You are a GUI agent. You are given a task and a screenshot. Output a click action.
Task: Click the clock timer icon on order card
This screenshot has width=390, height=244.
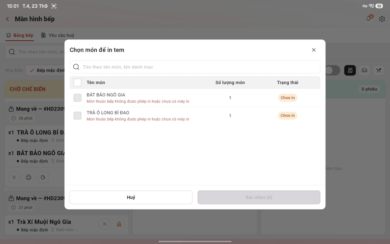click(43, 177)
